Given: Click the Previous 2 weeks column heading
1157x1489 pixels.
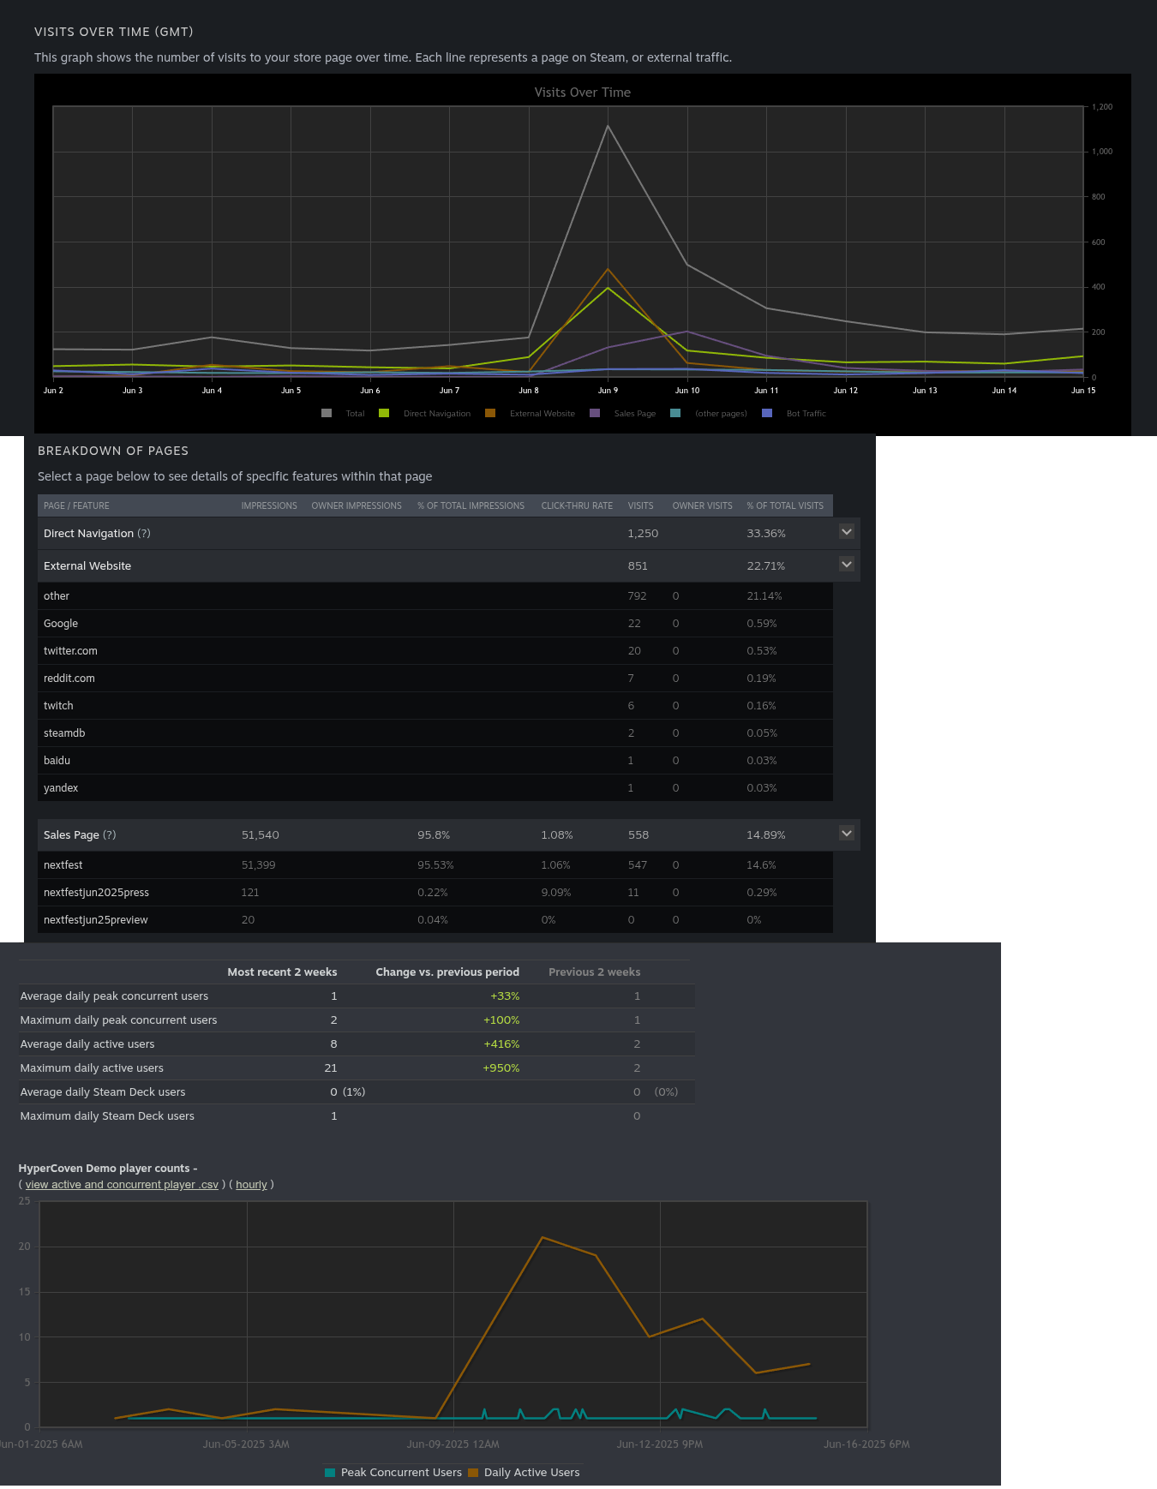Looking at the screenshot, I should [x=594, y=972].
